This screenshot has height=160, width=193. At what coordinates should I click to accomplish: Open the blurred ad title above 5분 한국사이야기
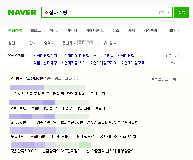pyautogui.click(x=51, y=145)
